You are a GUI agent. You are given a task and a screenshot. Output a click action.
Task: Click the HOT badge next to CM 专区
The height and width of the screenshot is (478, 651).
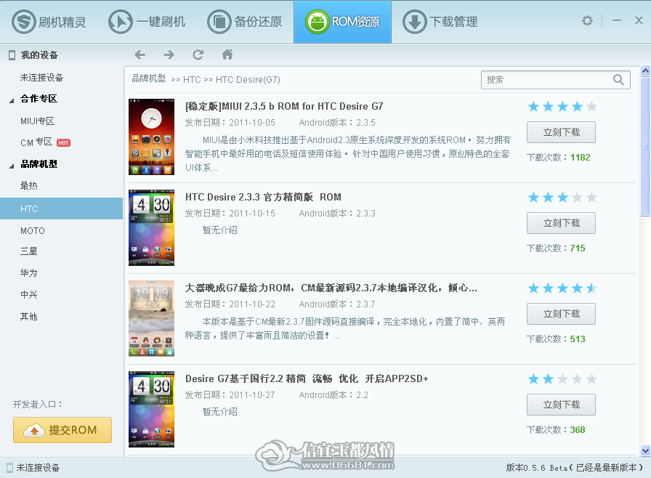coord(63,142)
